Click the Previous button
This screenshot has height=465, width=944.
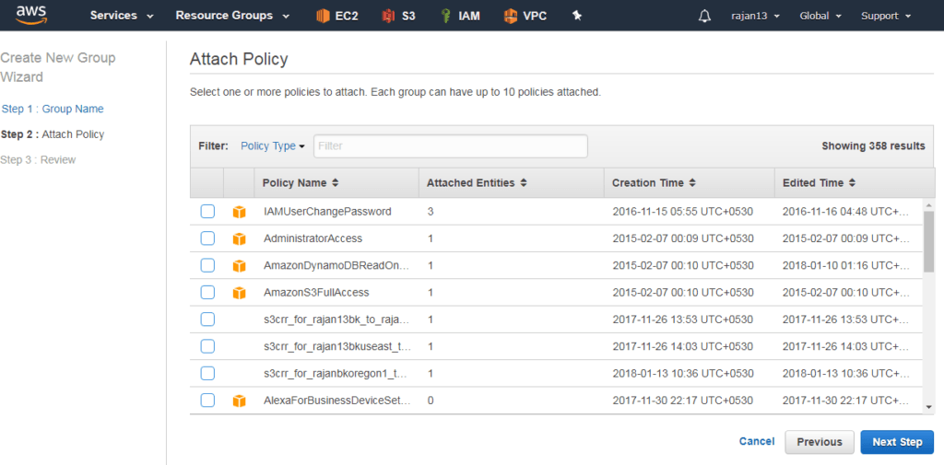coord(820,442)
